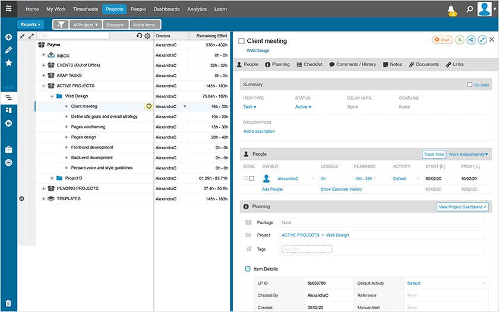
Task: Expand the INBOX tree row
Action: pyautogui.click(x=43, y=55)
